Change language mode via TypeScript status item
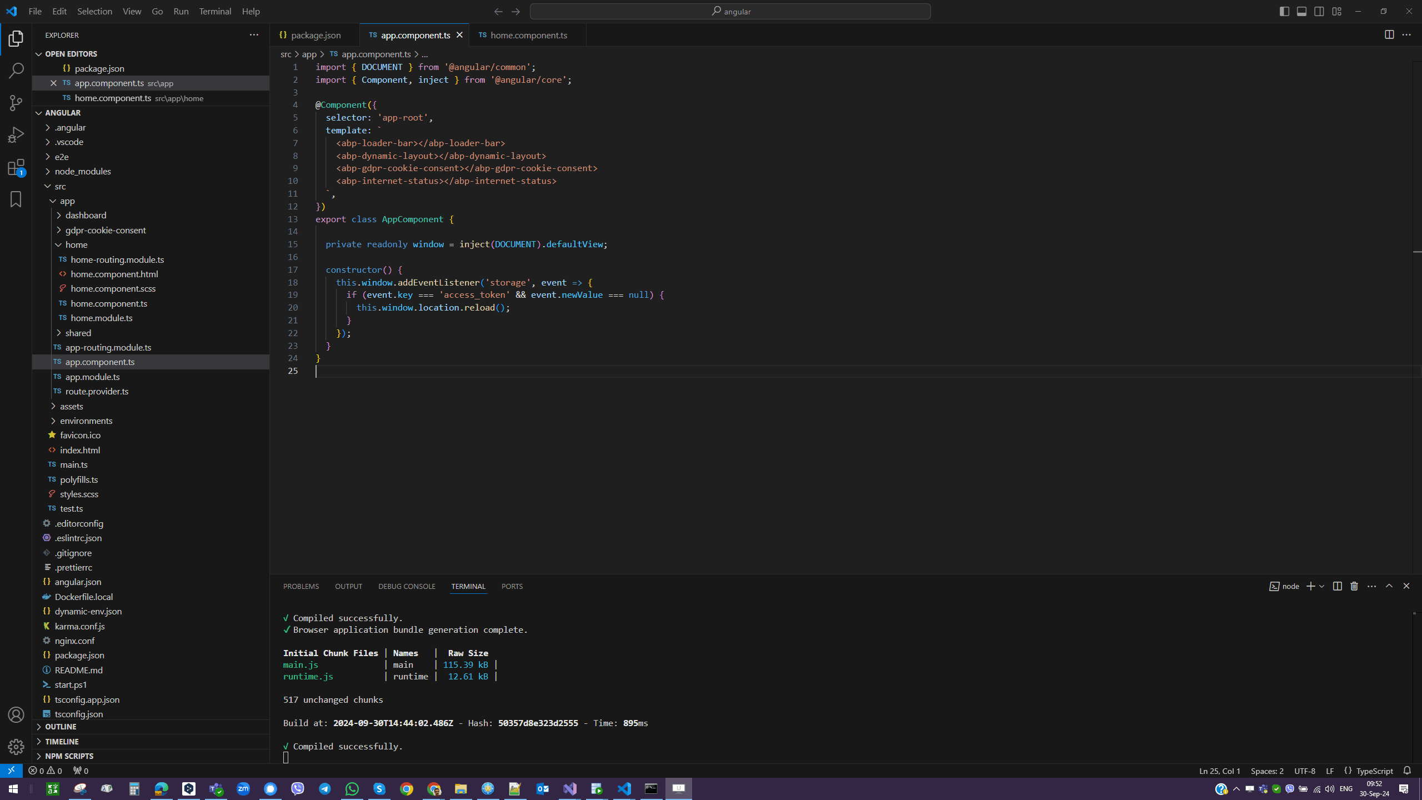1422x800 pixels. [x=1374, y=771]
